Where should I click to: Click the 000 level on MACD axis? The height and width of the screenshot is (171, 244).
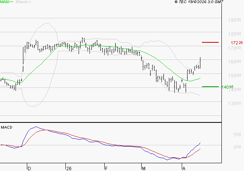237,147
